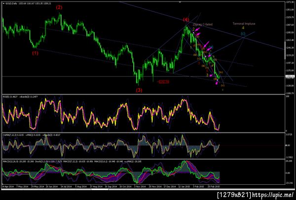Select the red (3) wave label
This screenshot has height=200, width=296.
[x=139, y=90]
